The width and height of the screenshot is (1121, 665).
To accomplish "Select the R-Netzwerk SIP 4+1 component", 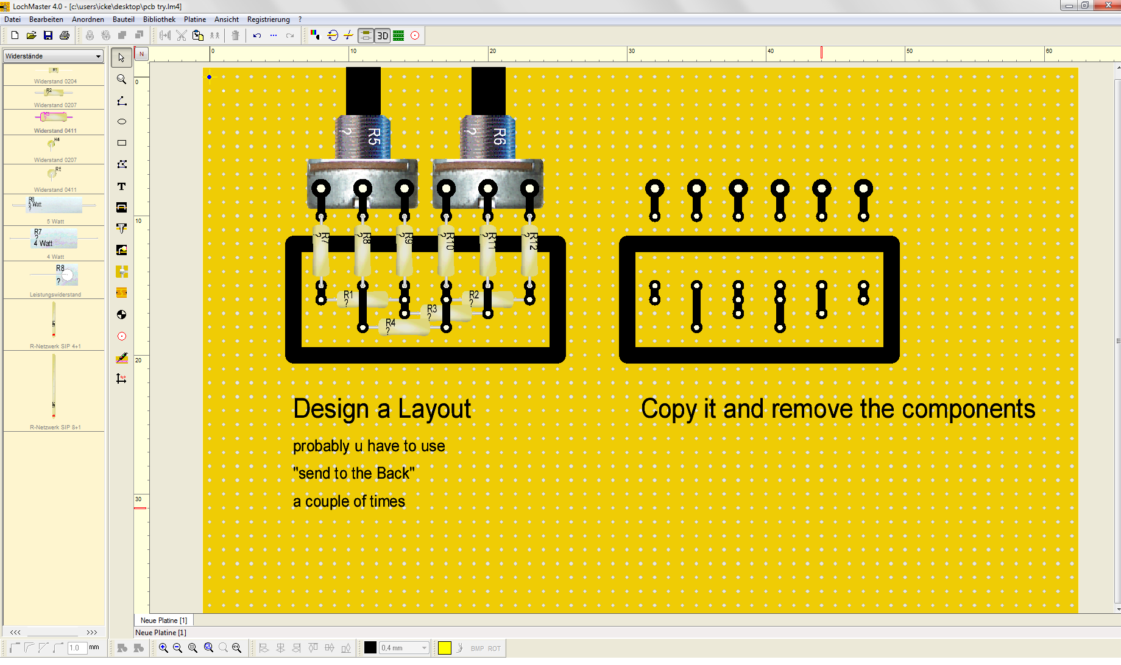I will 55,325.
